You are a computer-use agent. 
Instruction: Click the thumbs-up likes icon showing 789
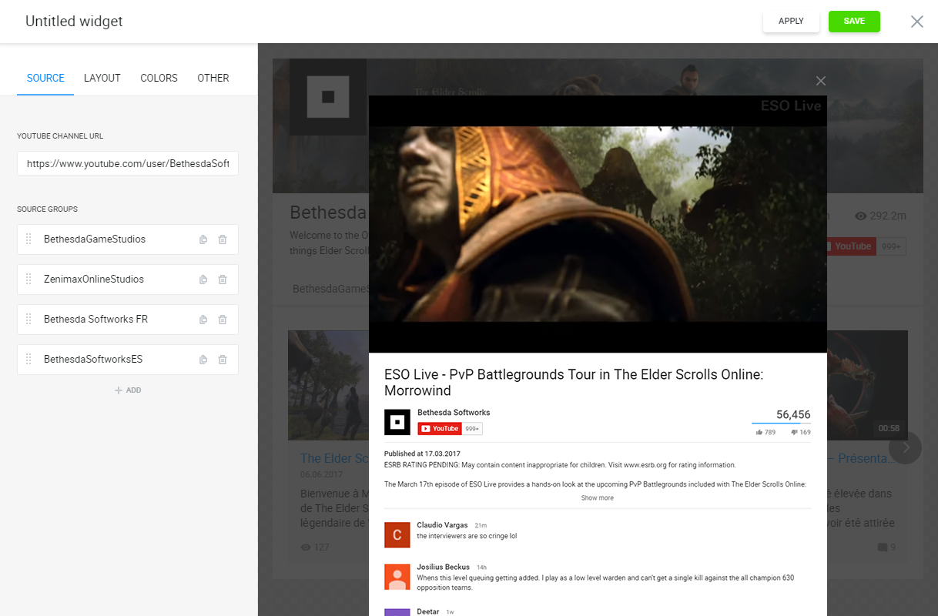click(x=759, y=433)
